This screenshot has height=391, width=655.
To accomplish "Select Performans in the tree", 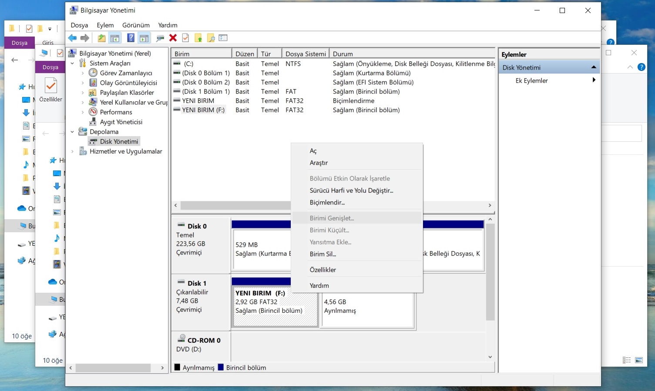I will click(116, 112).
